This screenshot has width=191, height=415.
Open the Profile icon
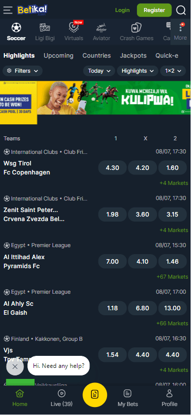[x=169, y=398]
